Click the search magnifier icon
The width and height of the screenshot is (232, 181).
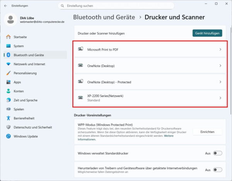coord(62,6)
